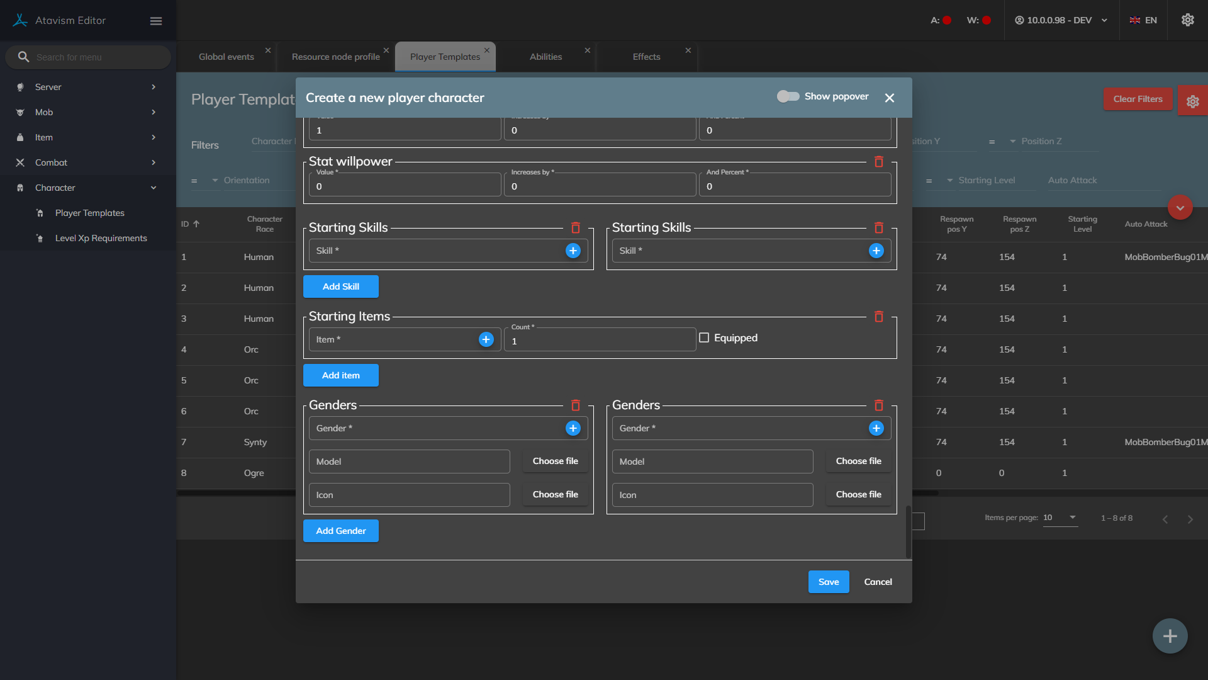Click the Add Gender button
Image resolution: width=1208 pixels, height=680 pixels.
(340, 531)
